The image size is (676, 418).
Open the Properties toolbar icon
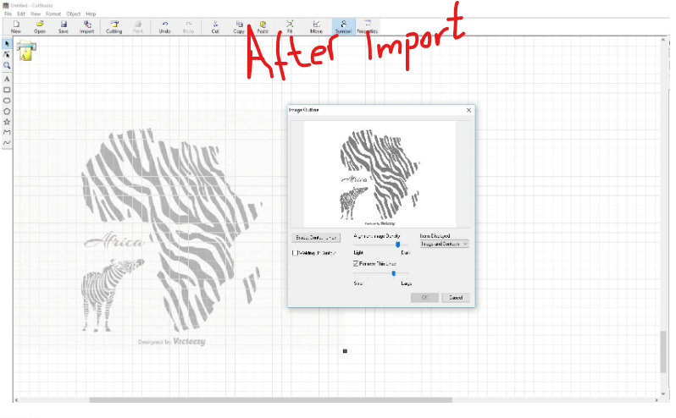368,27
